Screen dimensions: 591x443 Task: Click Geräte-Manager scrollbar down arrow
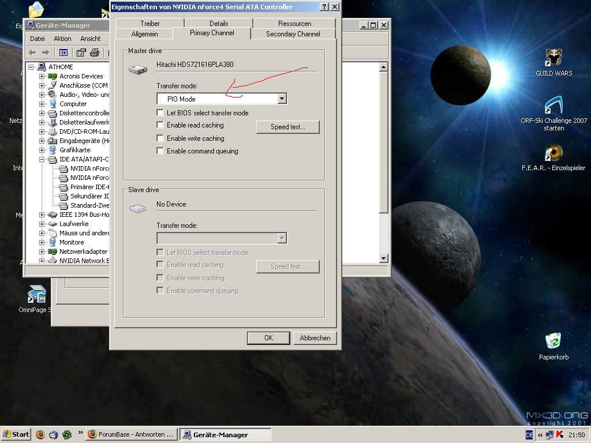tap(383, 258)
